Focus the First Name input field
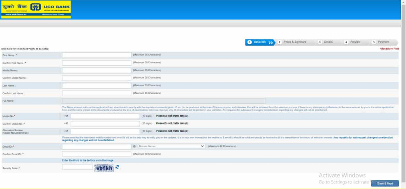 [96, 55]
